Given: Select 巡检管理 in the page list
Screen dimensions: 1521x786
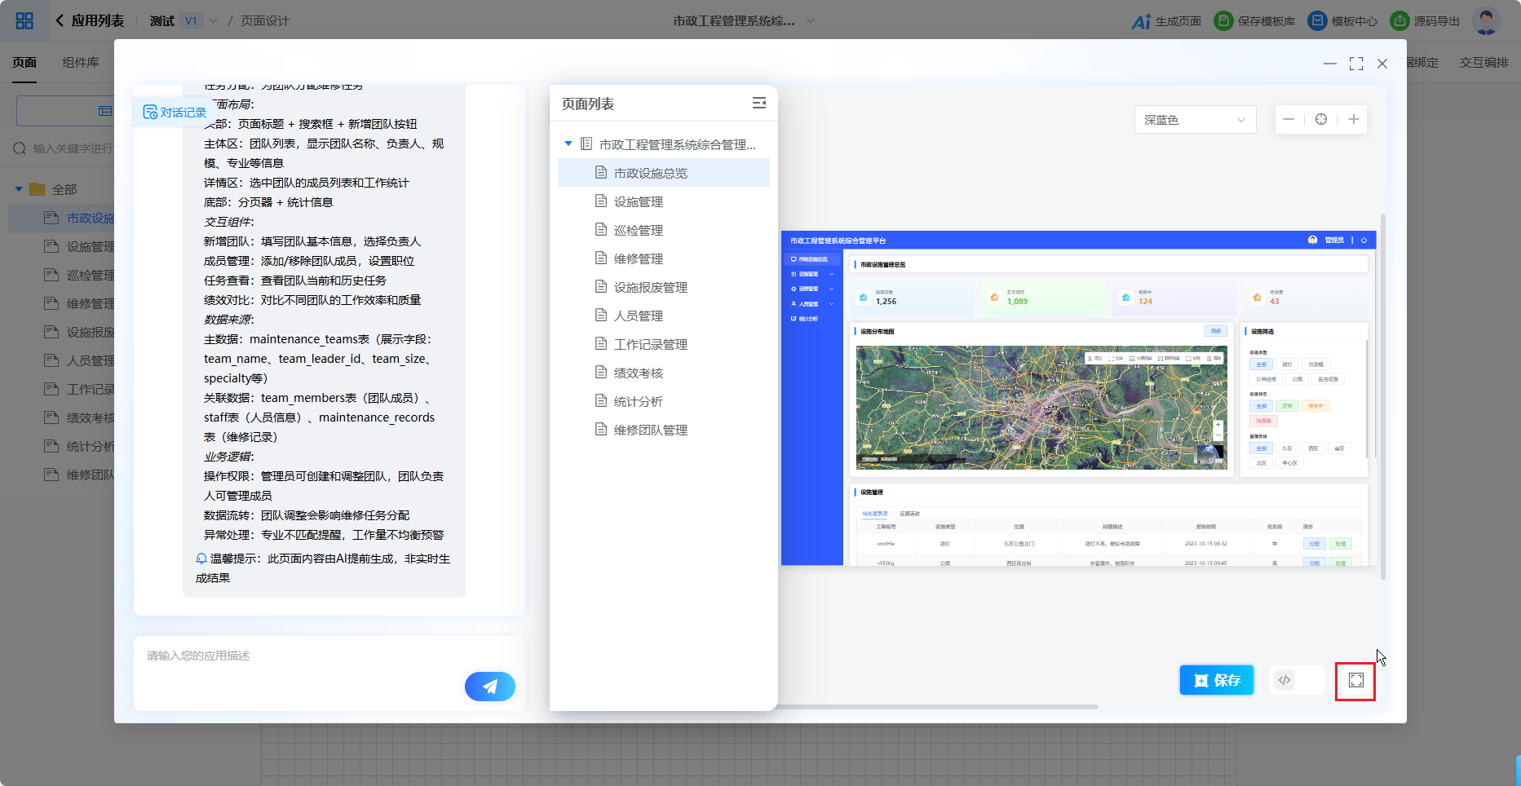Looking at the screenshot, I should coord(638,231).
